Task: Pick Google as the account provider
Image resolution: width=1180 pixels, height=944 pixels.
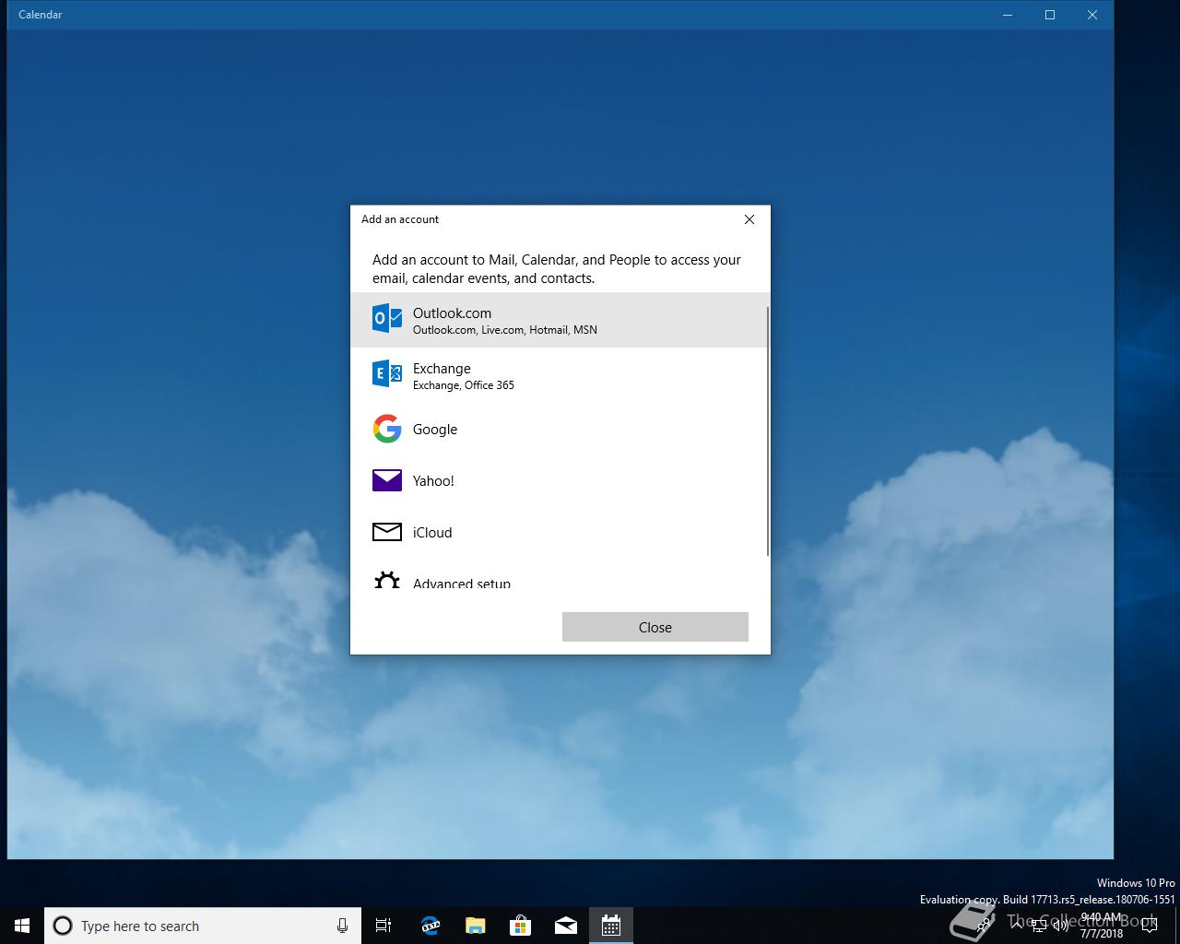Action: point(559,429)
